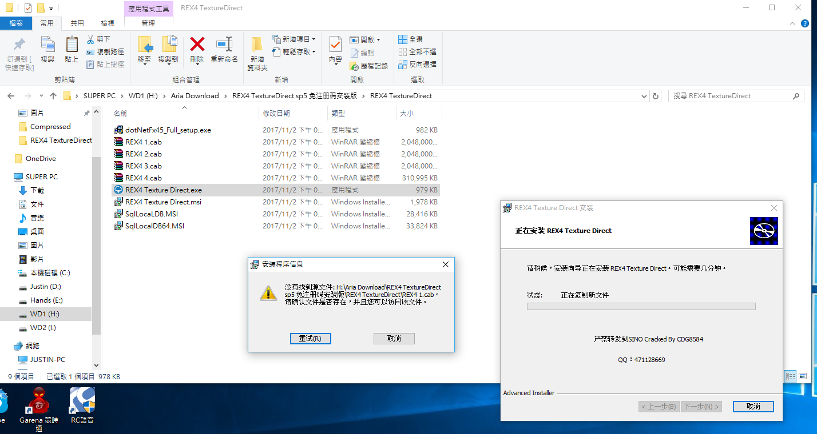Switch to the Manage (管理) ribbon tab
This screenshot has height=434, width=817.
coord(148,23)
